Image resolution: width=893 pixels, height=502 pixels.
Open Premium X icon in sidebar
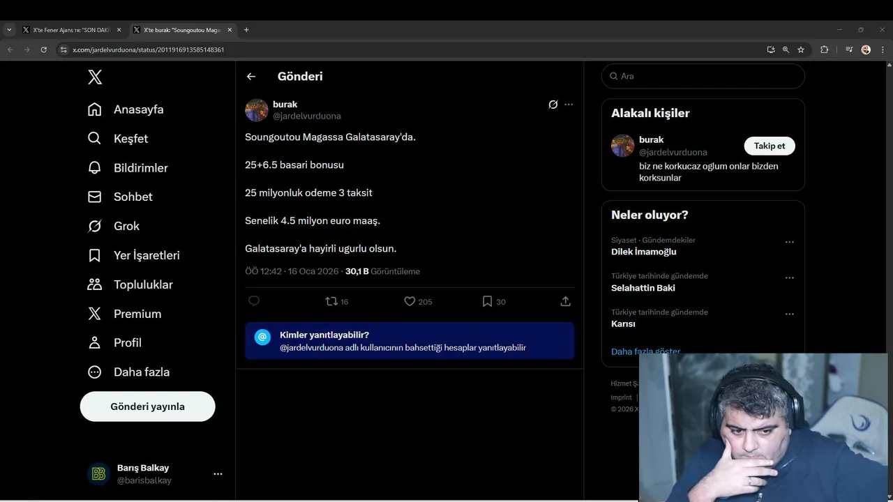[95, 314]
